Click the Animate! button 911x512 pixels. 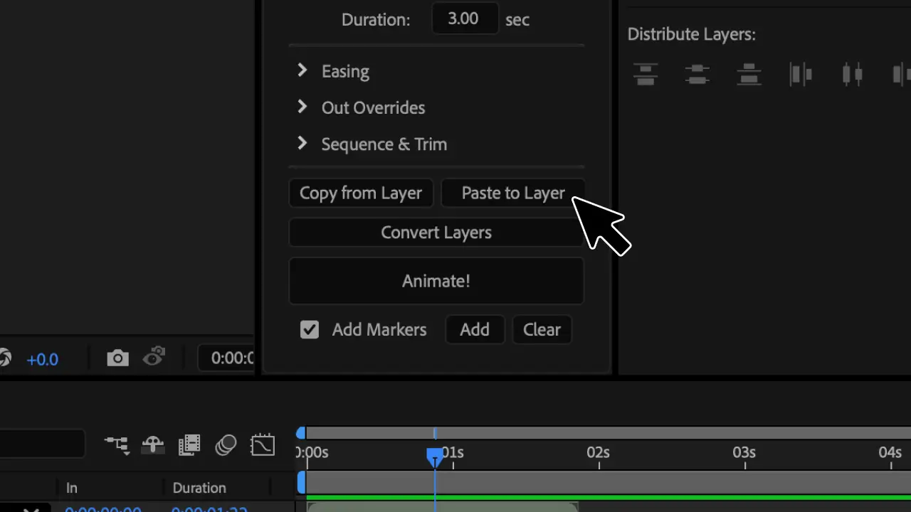tap(436, 280)
